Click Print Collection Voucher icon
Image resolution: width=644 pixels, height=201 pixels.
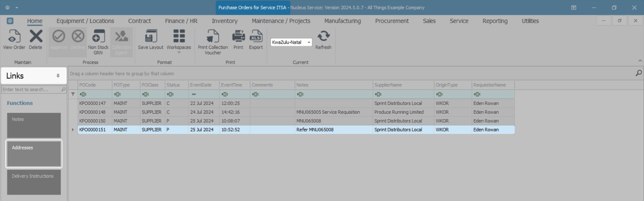(x=213, y=37)
